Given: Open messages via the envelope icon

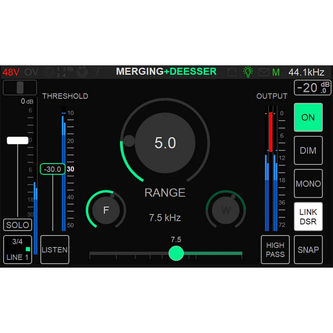Looking at the screenshot, I should tap(264, 72).
